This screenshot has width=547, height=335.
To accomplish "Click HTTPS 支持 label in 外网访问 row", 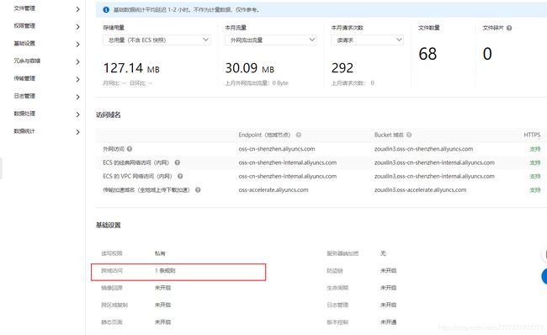I will (534, 149).
